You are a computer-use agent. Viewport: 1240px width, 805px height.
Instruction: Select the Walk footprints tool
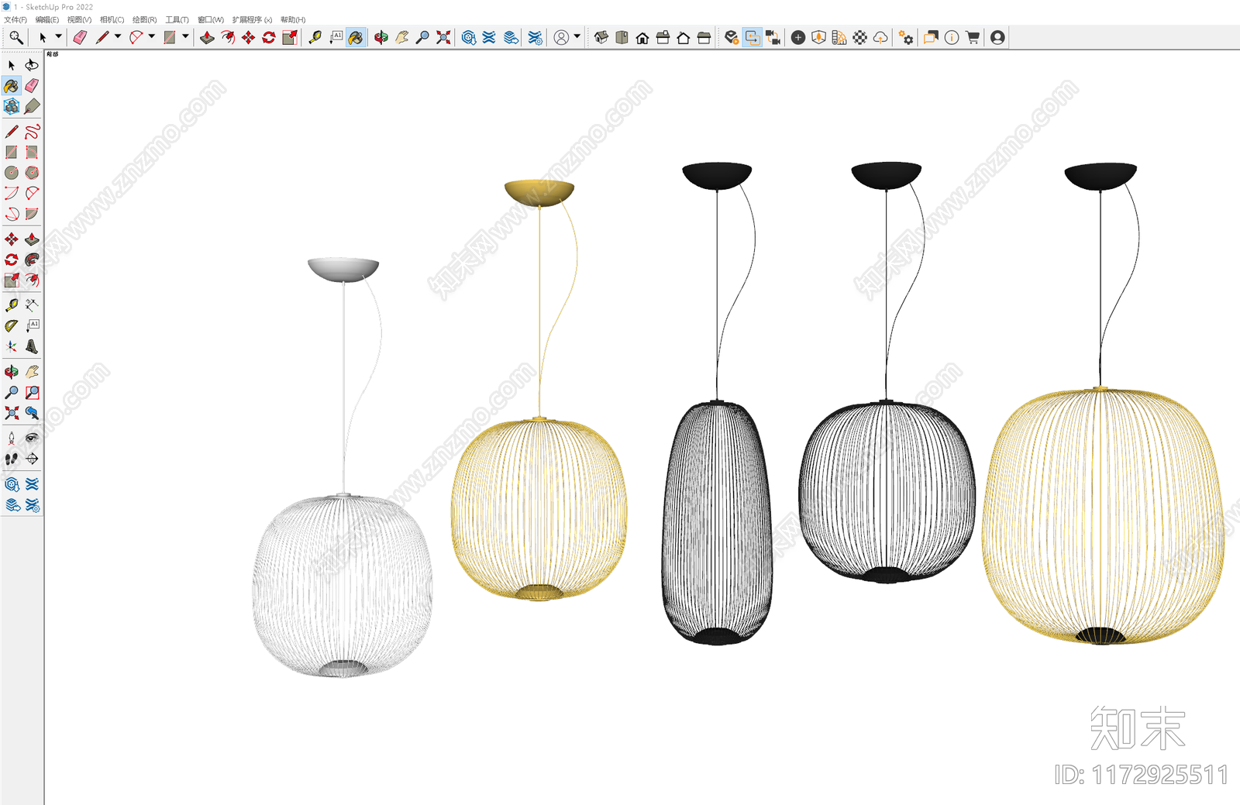[x=12, y=459]
